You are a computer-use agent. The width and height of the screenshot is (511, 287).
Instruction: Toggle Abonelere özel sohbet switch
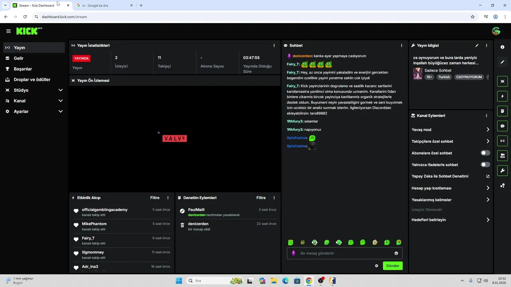tap(485, 153)
